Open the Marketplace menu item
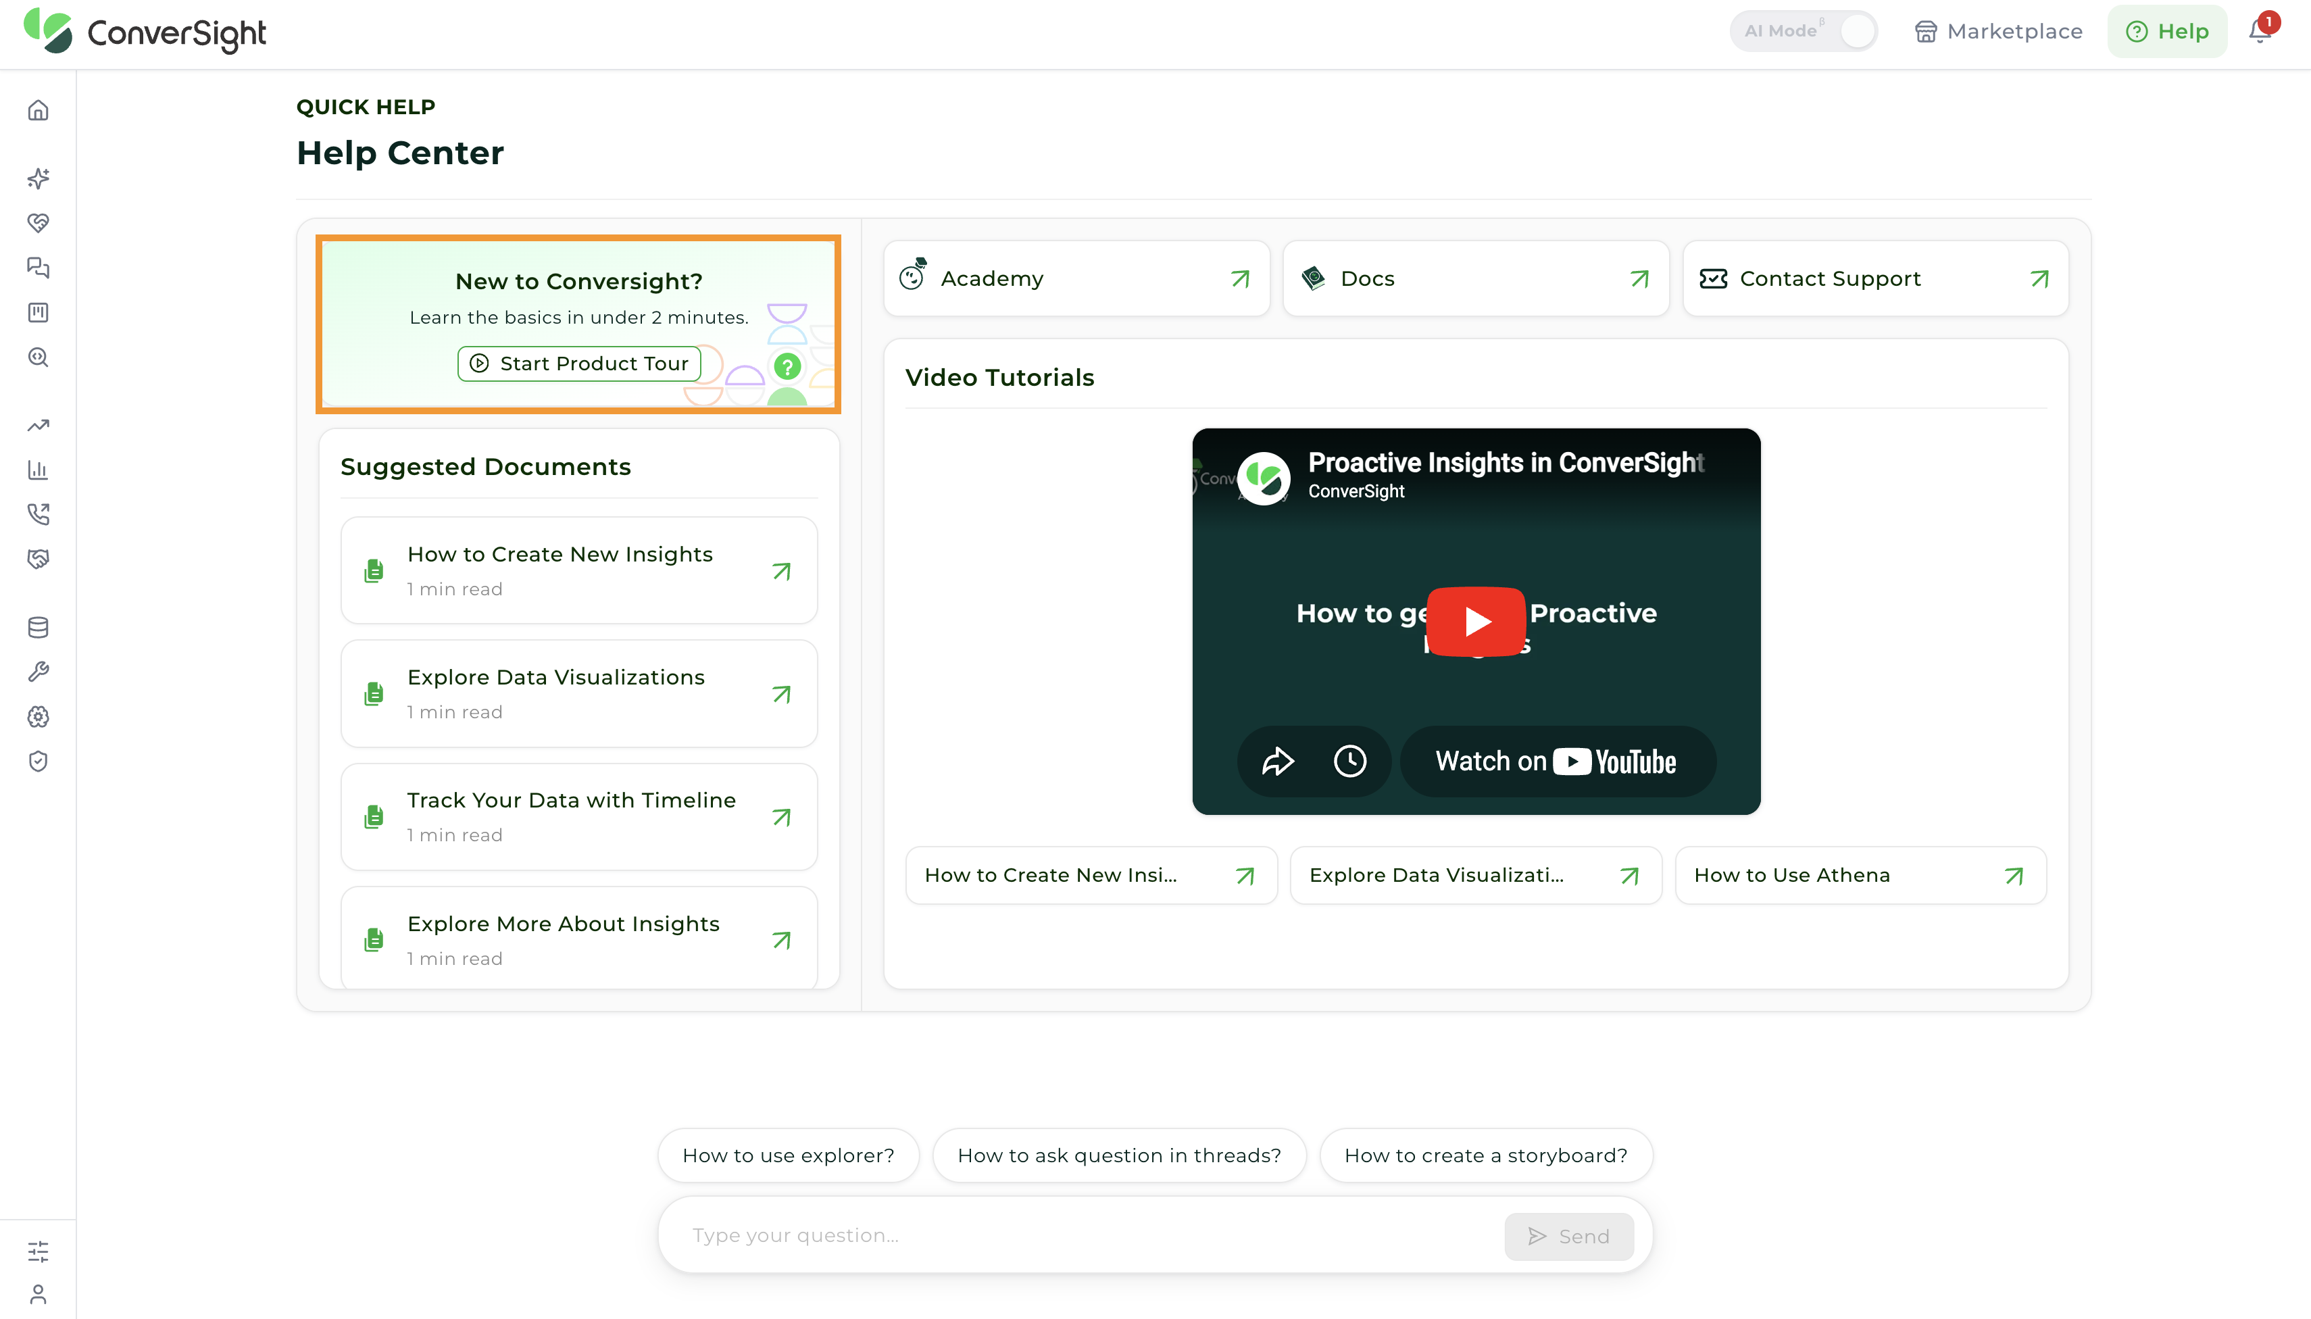2311x1319 pixels. [1997, 32]
